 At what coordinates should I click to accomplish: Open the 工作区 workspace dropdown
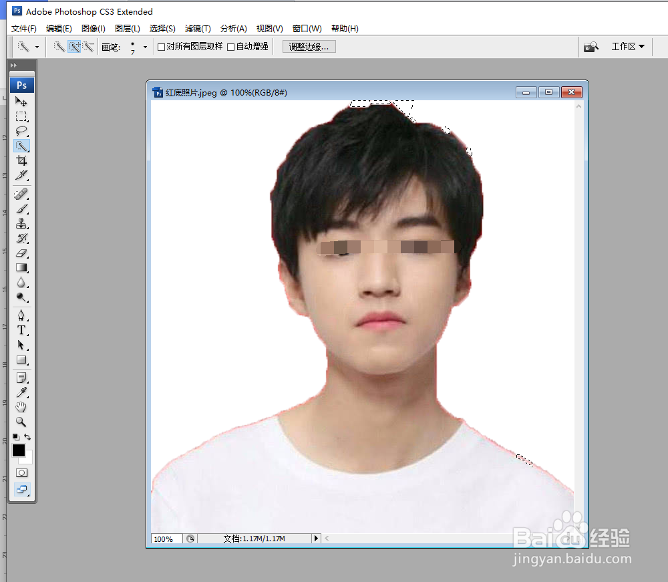628,47
